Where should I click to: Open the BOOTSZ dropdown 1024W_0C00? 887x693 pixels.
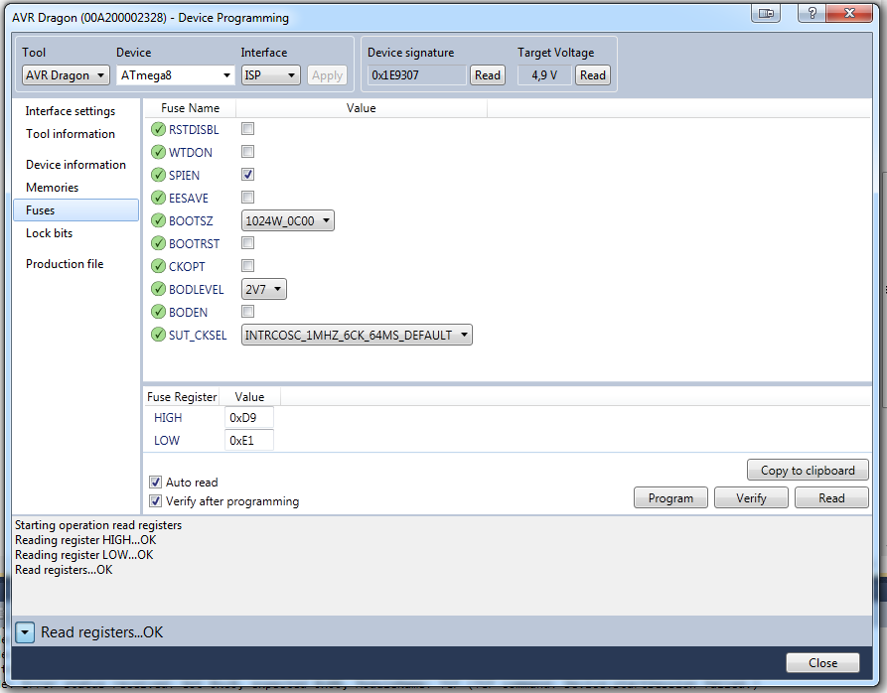[287, 221]
